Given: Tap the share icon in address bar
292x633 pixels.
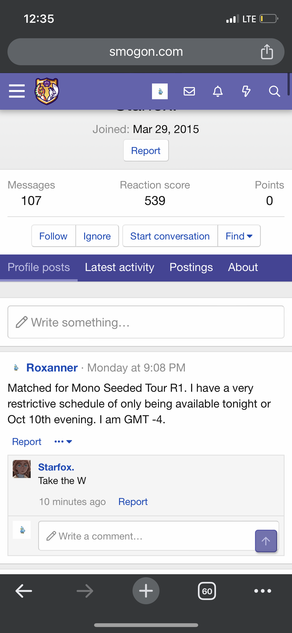Looking at the screenshot, I should [267, 52].
